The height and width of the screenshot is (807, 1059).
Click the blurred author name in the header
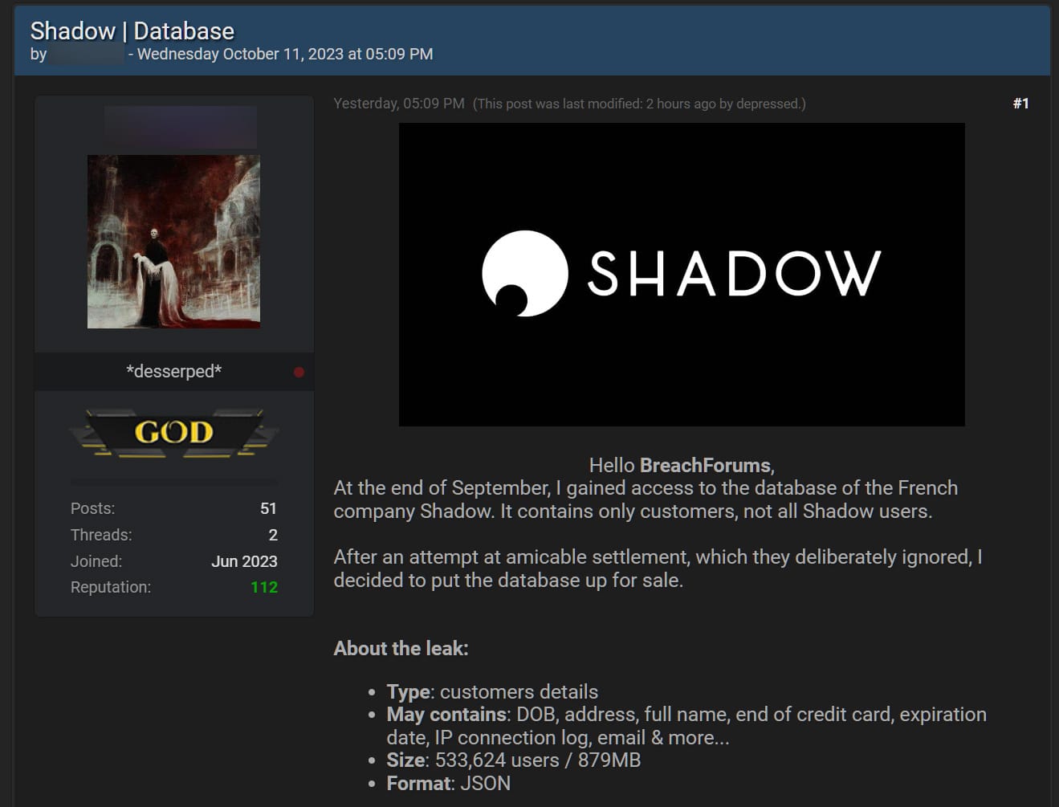(87, 55)
